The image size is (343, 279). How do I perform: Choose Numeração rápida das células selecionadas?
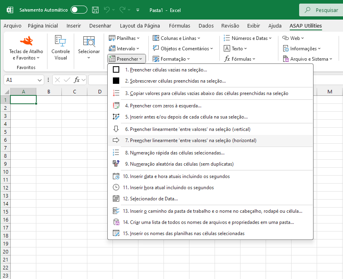[x=210, y=152]
